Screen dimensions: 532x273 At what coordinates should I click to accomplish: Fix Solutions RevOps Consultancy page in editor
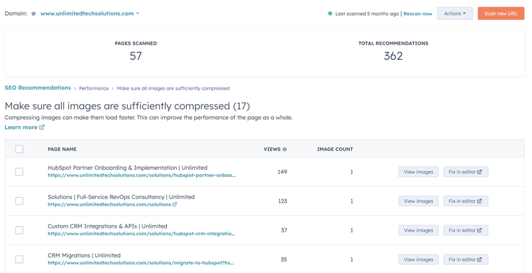pos(465,201)
